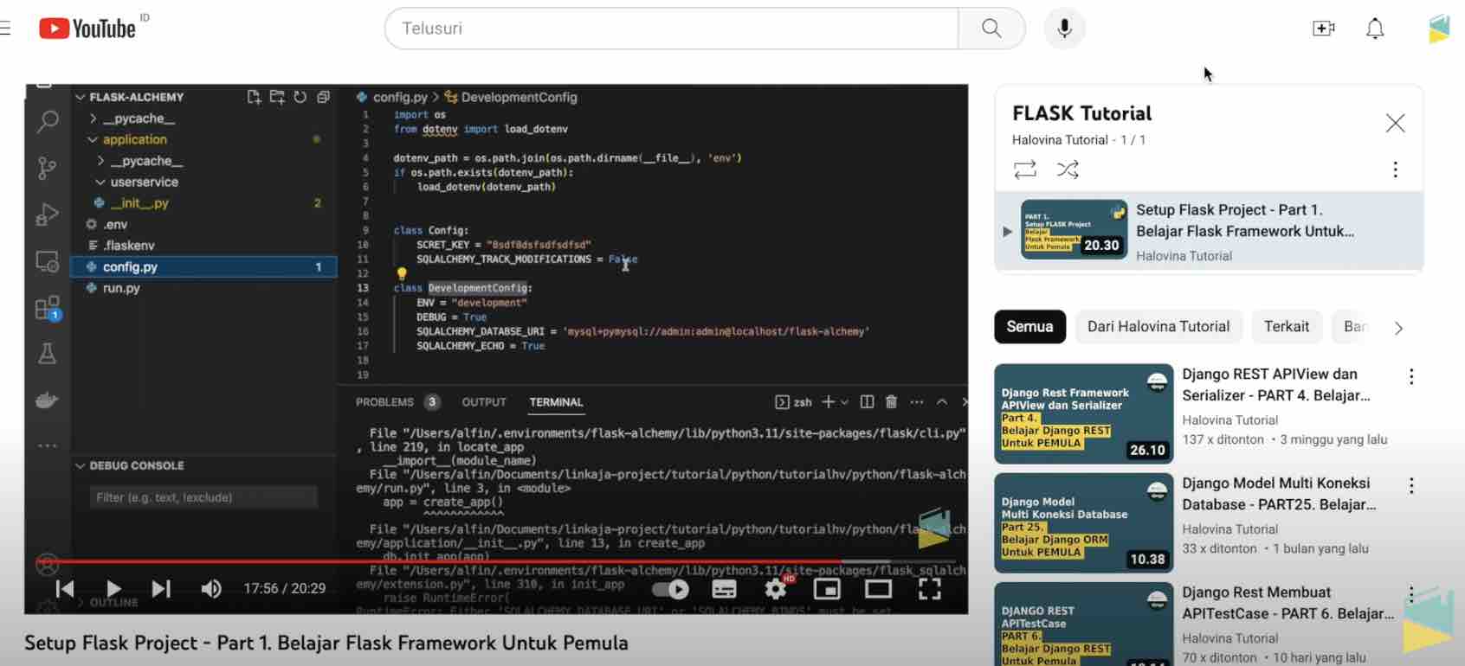The width and height of the screenshot is (1465, 666).
Task: Select the Dari Halovina Tutorial chip
Action: pos(1158,327)
